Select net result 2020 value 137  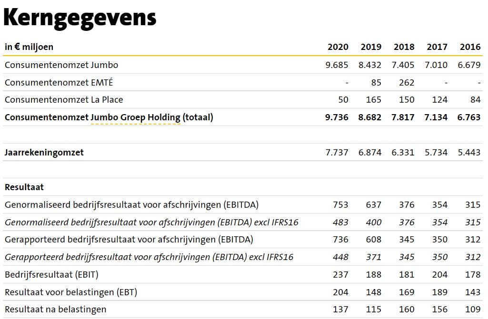[x=340, y=309]
